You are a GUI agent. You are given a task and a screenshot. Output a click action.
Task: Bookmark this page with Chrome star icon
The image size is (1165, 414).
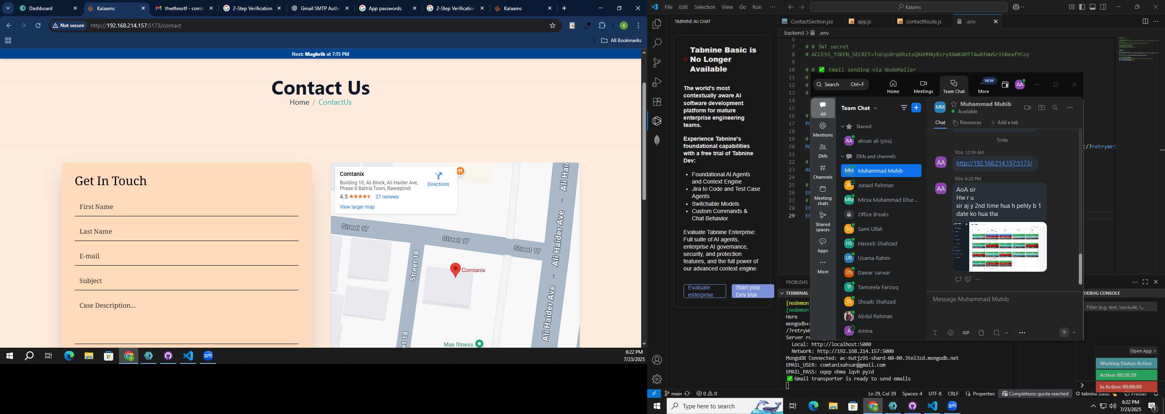pyautogui.click(x=552, y=26)
